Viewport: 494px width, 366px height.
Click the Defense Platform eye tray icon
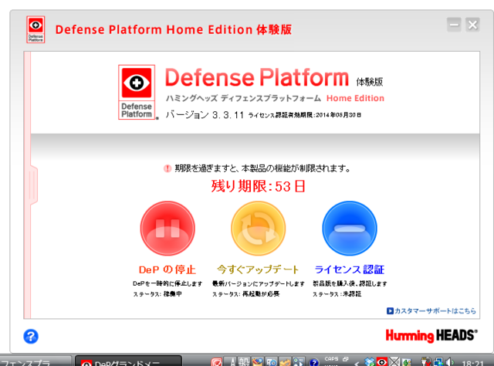point(382,362)
